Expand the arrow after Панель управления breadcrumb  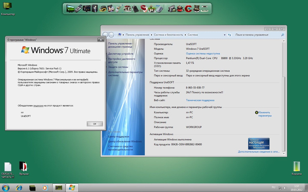coord(151,35)
